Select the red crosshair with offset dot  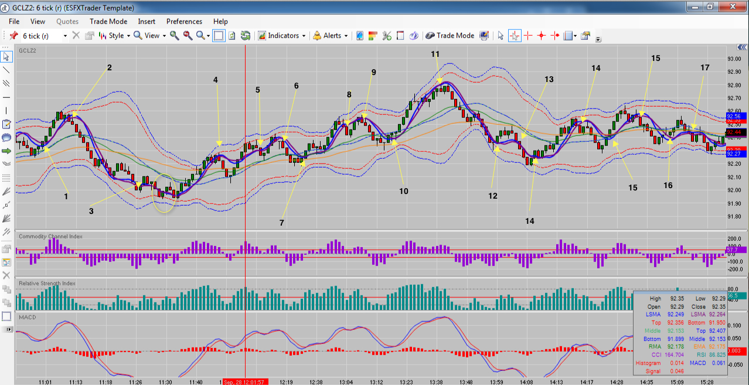[554, 36]
